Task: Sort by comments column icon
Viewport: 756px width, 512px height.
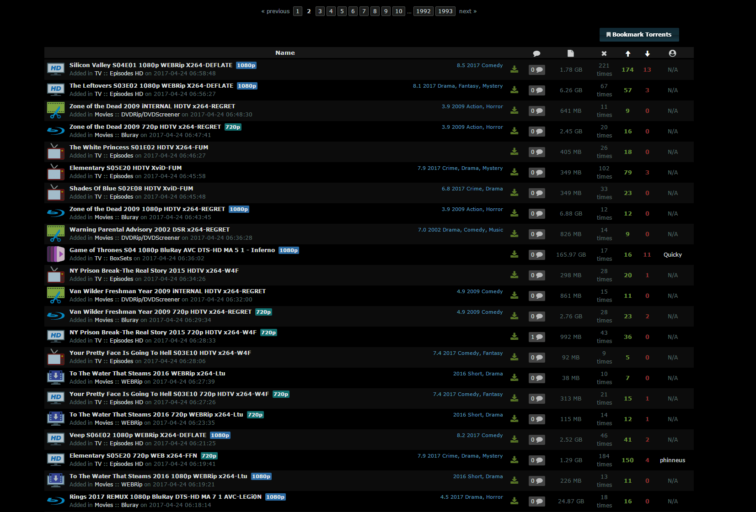Action: tap(536, 53)
